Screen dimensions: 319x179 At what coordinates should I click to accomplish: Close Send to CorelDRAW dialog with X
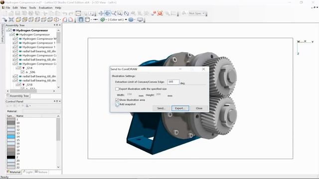(203, 69)
